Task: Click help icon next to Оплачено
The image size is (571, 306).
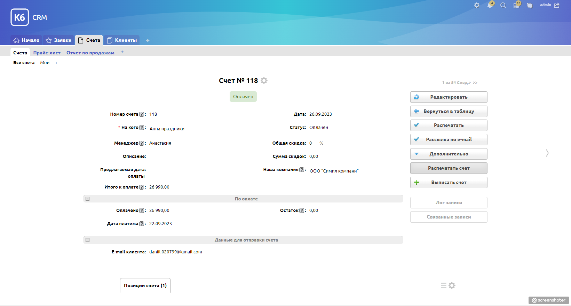Action: (x=142, y=211)
